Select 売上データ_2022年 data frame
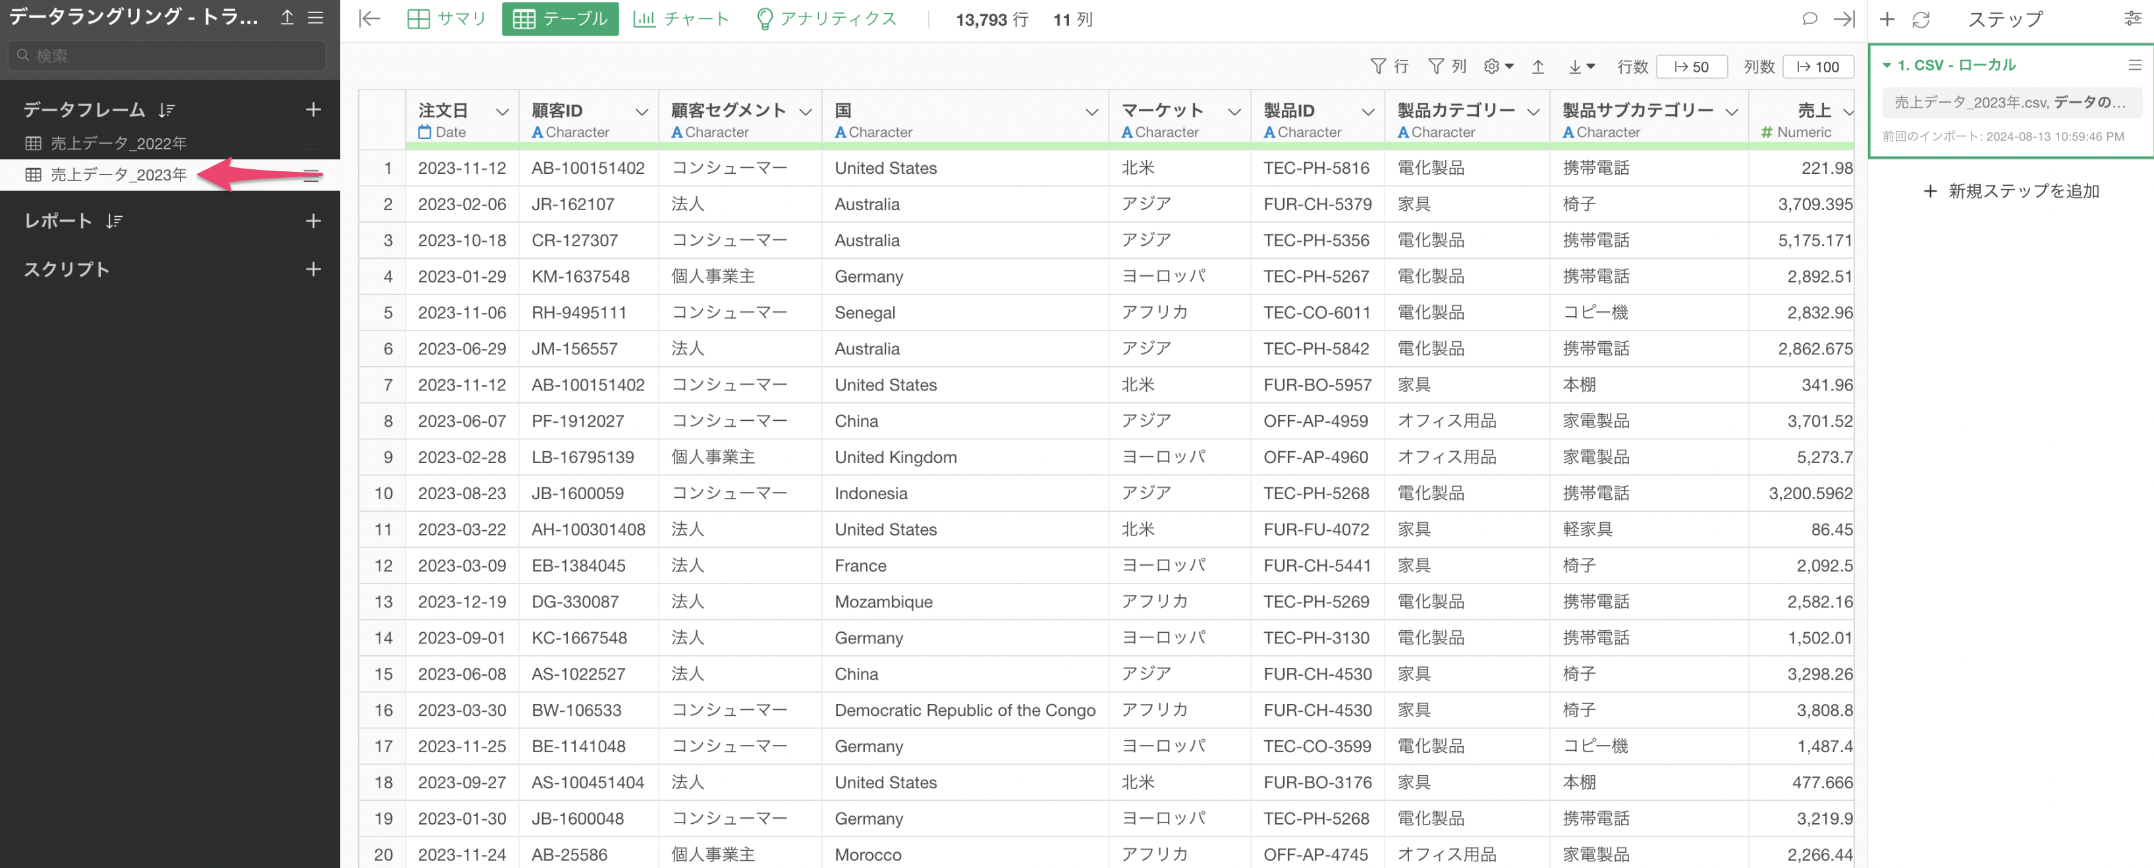 point(117,143)
